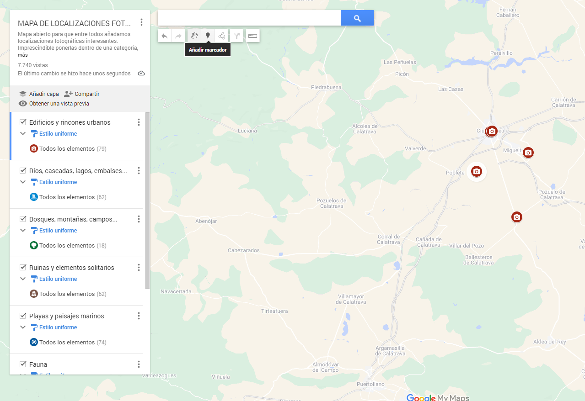Click camera marker at Ciudad Real on map
Image resolution: width=585 pixels, height=401 pixels.
[492, 131]
